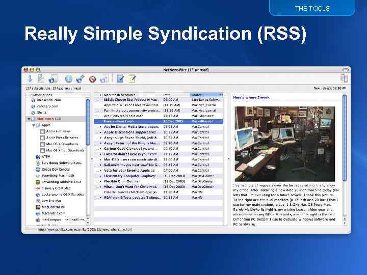Click the ATPM feed icon
Viewport: 367px width, 275px height.
[x=38, y=157]
